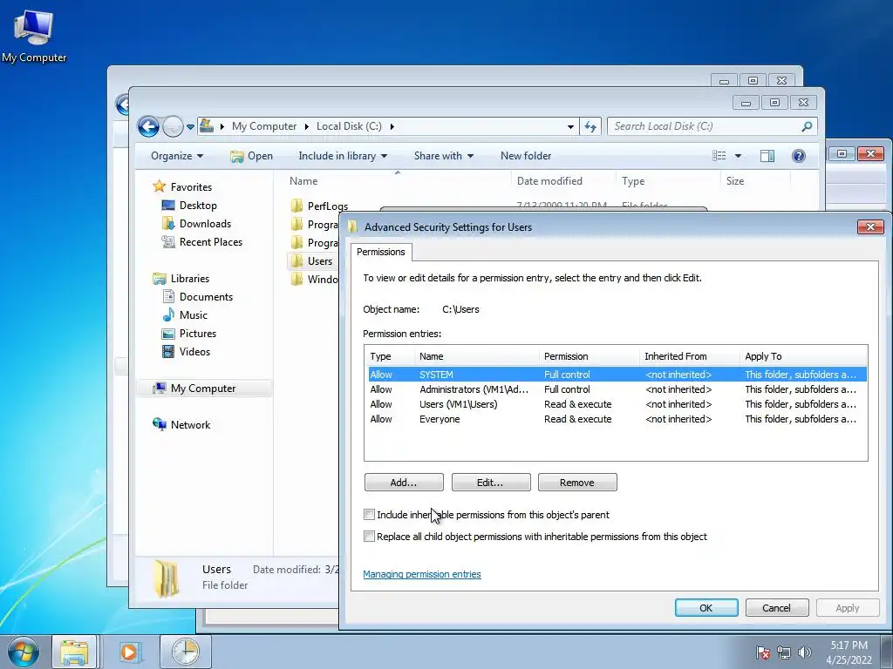893x669 pixels.
Task: Select Libraries in the navigation pane
Action: [x=181, y=278]
